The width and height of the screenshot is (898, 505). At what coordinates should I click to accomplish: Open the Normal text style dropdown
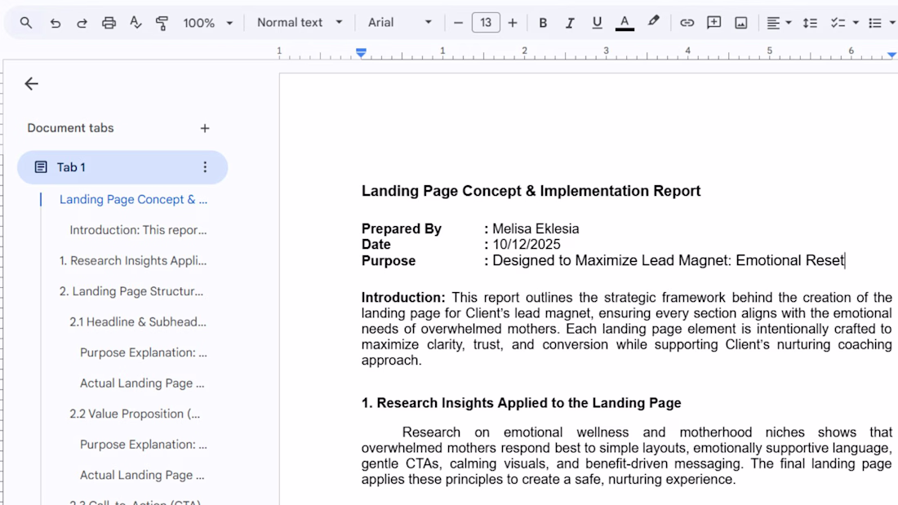(x=300, y=23)
